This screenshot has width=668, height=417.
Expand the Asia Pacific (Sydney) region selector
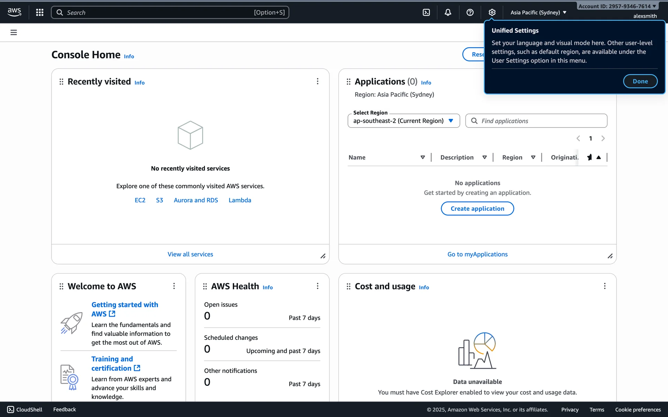[538, 13]
